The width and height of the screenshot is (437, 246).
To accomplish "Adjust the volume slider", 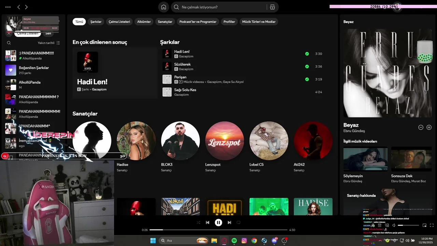I will pos(408,225).
